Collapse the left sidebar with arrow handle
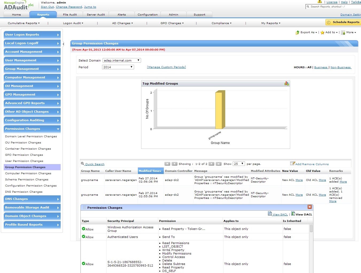The image size is (361, 273). tap(63, 44)
